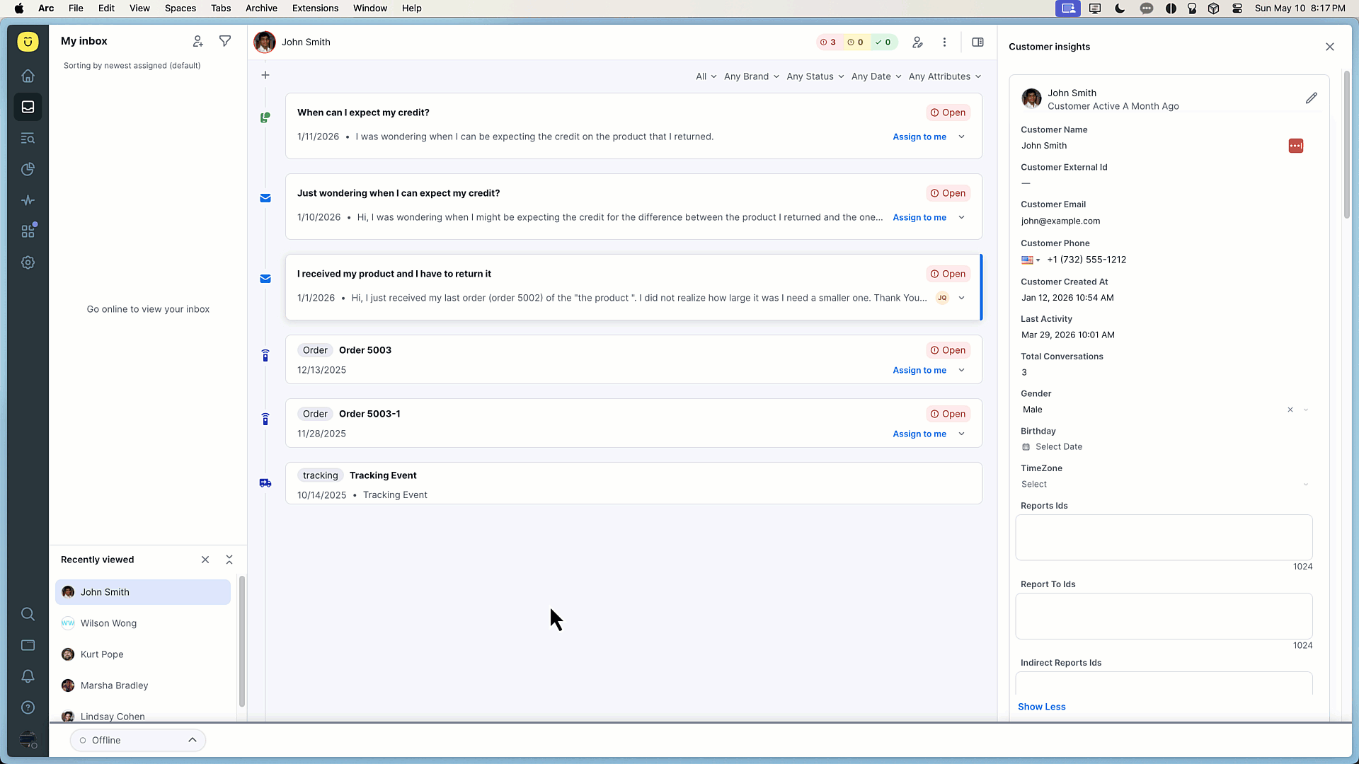This screenshot has width=1359, height=764.
Task: Open the Any Brand filter dropdown
Action: pos(752,76)
